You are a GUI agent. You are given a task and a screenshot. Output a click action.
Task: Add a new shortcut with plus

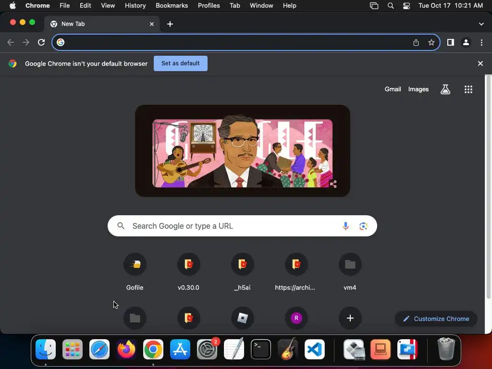[350, 318]
